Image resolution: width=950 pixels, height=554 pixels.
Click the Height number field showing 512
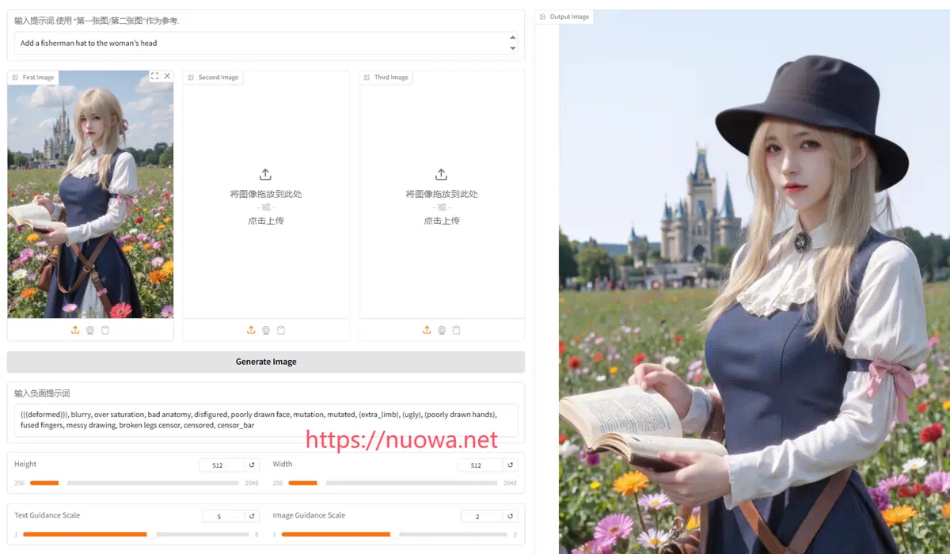(x=222, y=465)
